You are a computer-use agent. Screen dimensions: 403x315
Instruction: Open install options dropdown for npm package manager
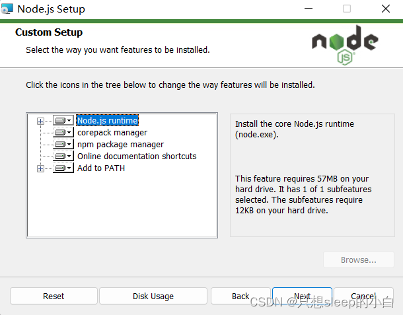(x=63, y=144)
